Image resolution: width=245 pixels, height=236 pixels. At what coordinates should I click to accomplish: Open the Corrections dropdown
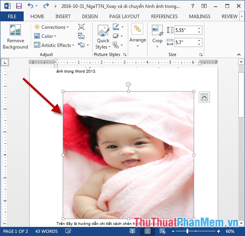tap(52, 27)
